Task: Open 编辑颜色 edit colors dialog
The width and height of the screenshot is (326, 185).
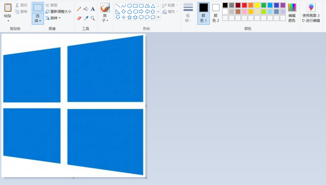Action: click(292, 13)
